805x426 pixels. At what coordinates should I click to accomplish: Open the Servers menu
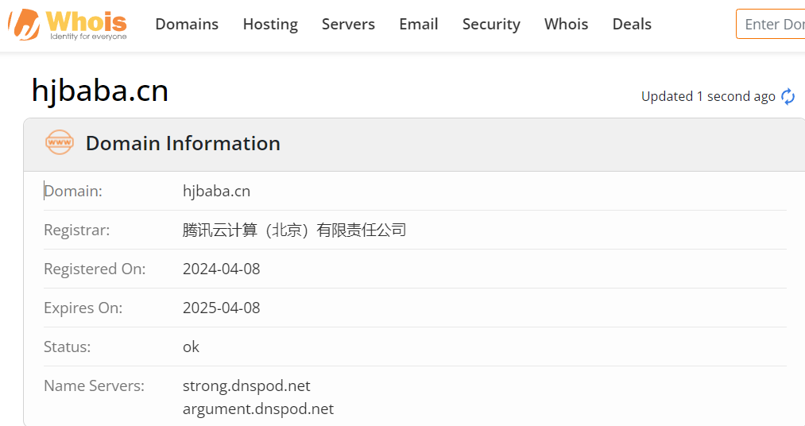pyautogui.click(x=348, y=25)
